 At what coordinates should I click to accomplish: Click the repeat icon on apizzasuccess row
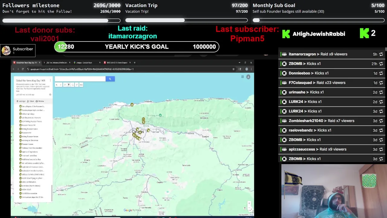tap(381, 149)
